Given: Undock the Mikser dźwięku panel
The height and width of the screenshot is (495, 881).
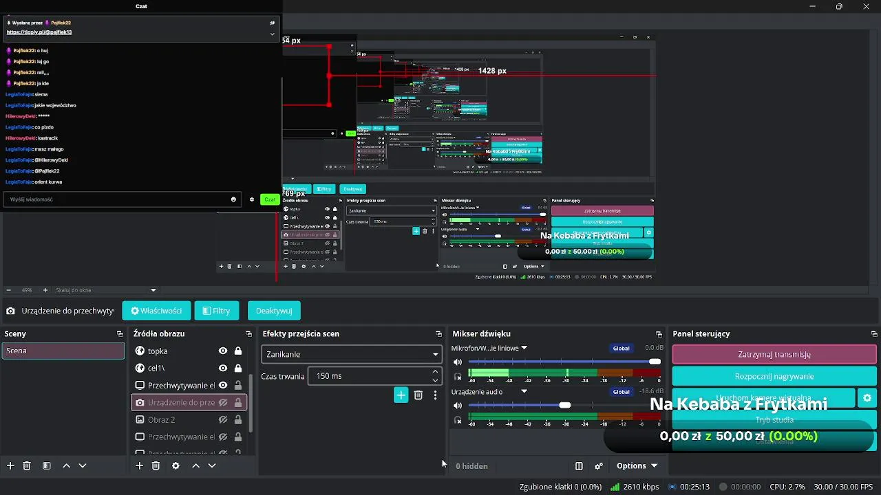Looking at the screenshot, I should pos(659,334).
